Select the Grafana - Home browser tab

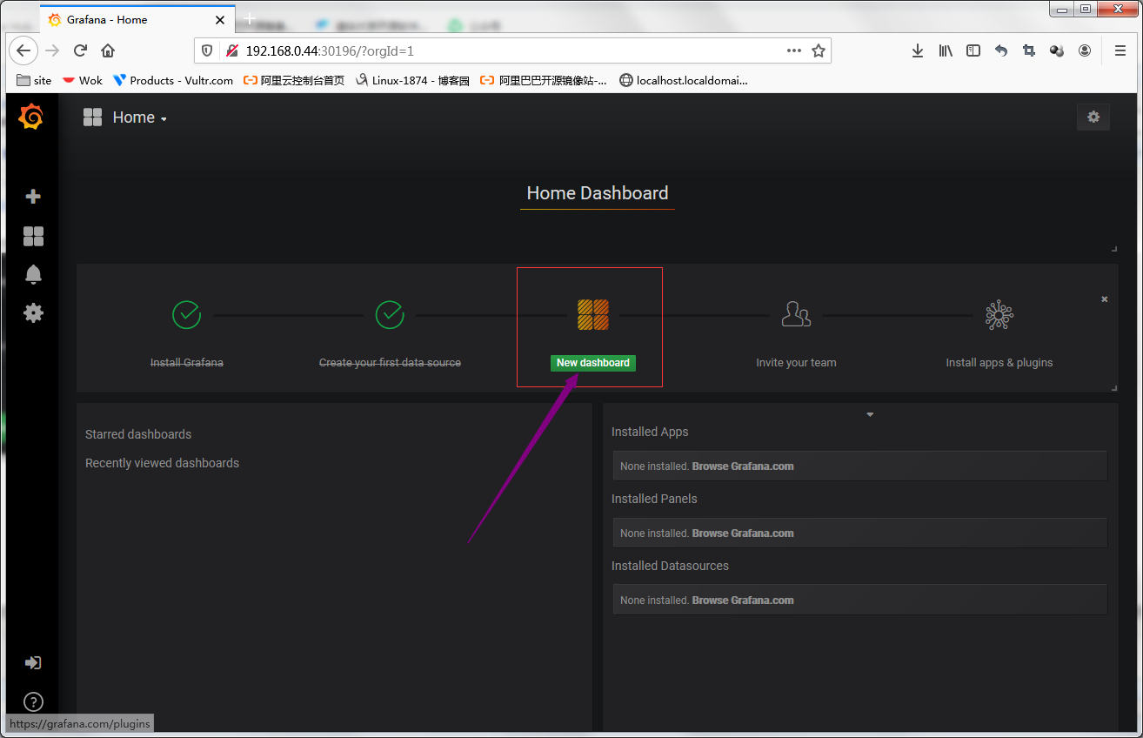pos(137,19)
